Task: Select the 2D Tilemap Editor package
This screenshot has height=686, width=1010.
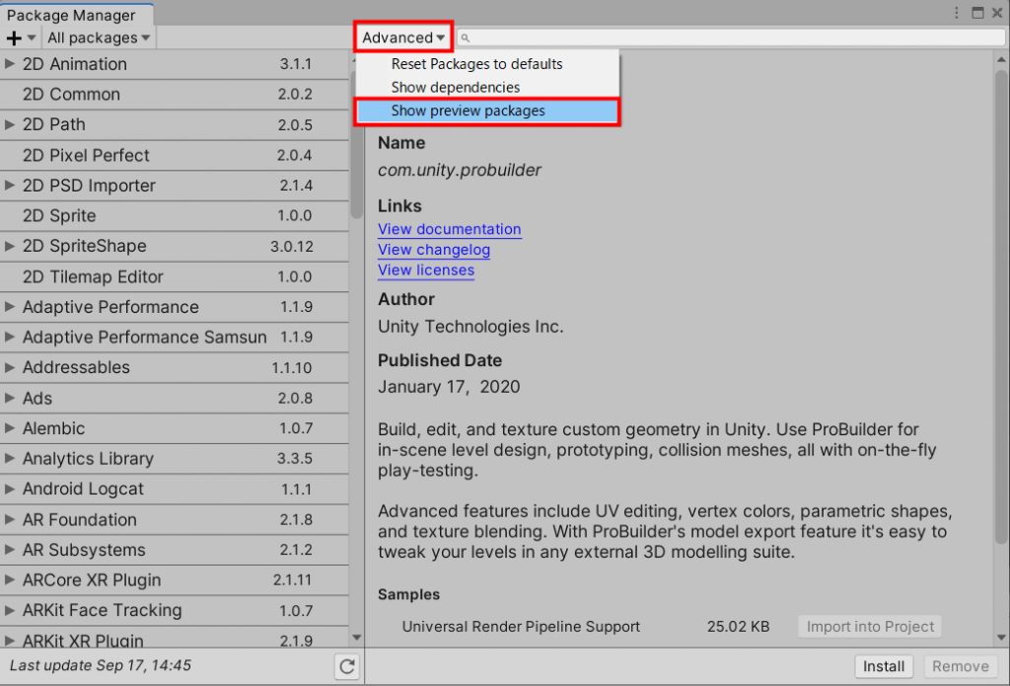Action: [x=175, y=276]
